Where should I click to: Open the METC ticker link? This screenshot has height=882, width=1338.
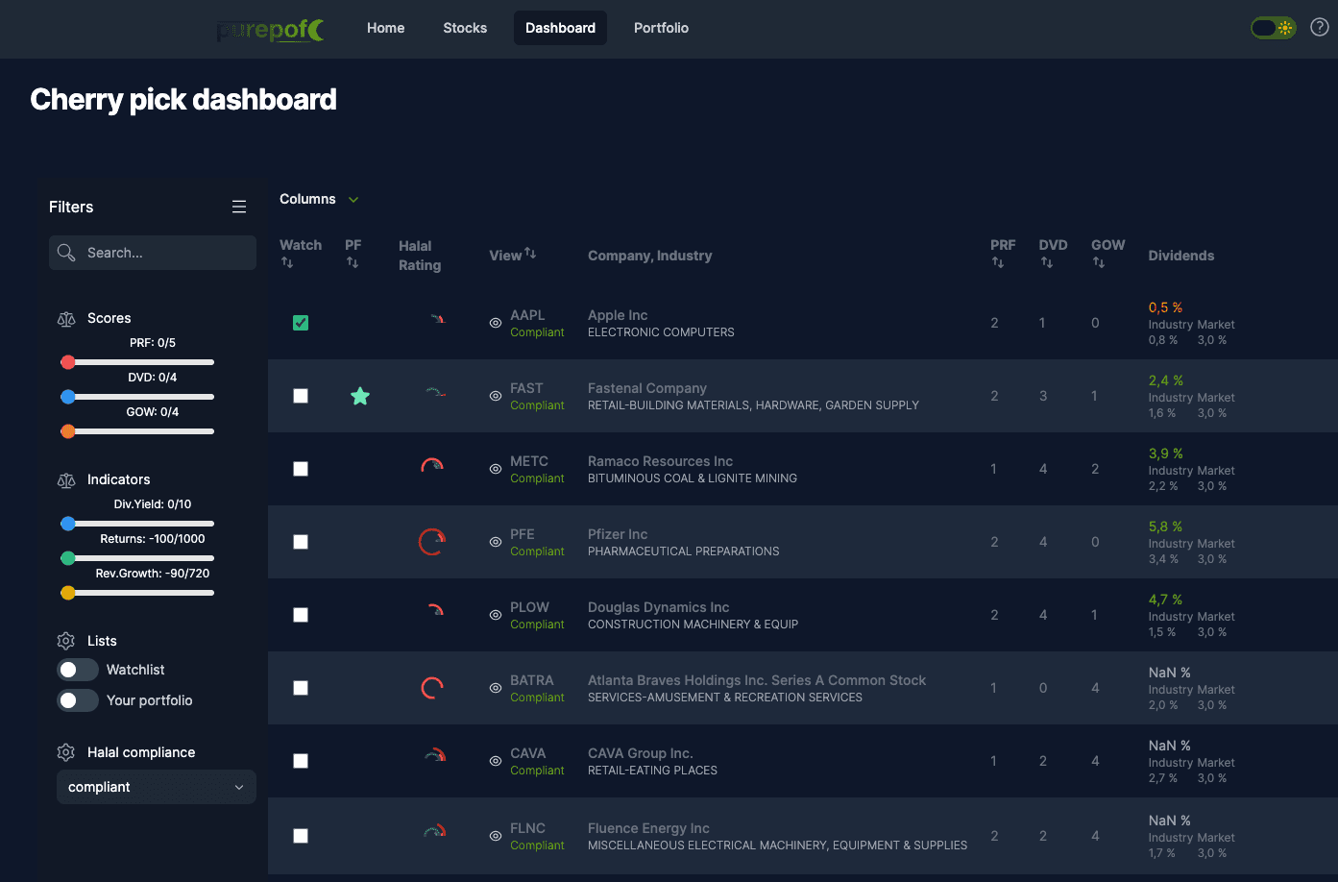click(x=529, y=461)
